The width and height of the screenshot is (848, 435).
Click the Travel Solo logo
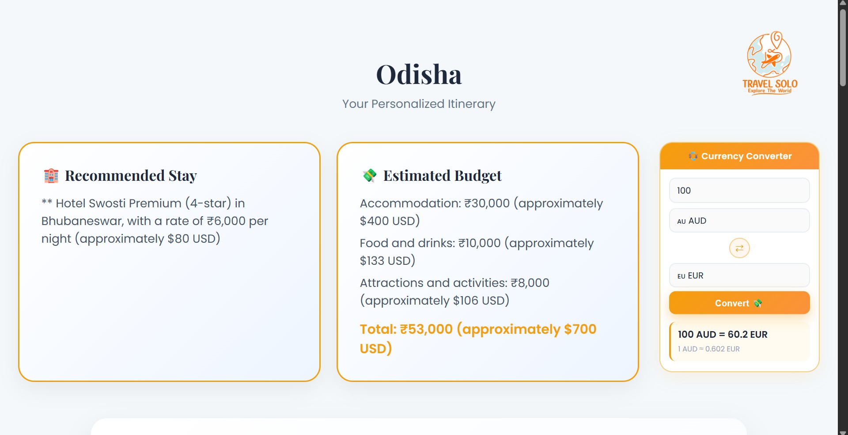coord(770,63)
